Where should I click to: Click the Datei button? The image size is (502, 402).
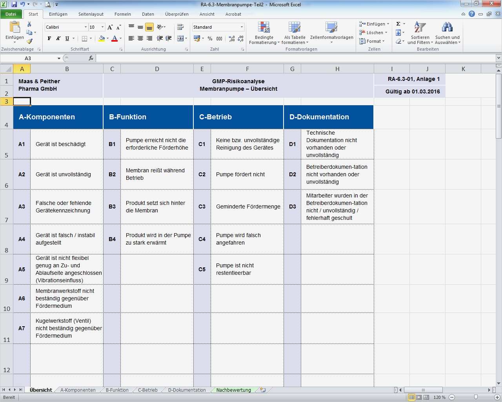click(11, 14)
